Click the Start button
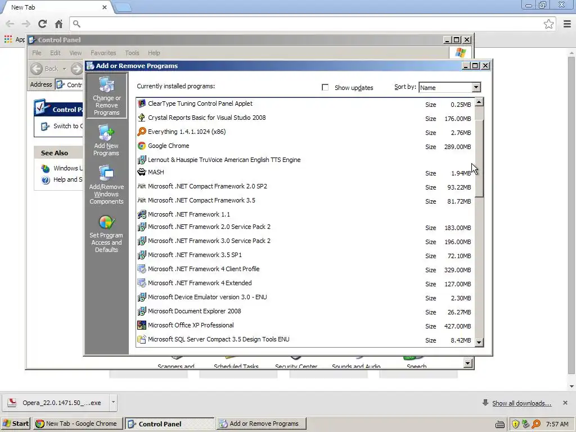This screenshot has width=576, height=432. pyautogui.click(x=16, y=424)
